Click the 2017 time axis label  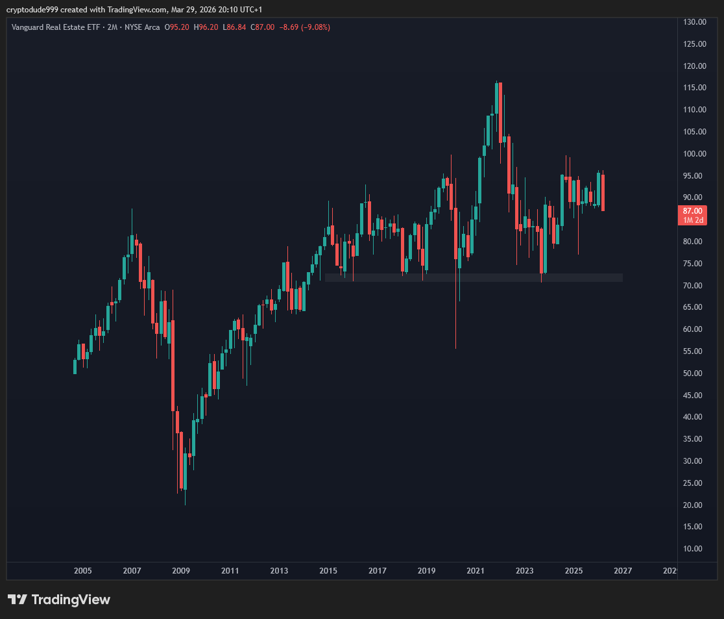pyautogui.click(x=377, y=570)
